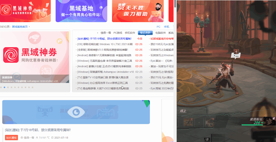
Task: Open Epic商城 2022年 article
Action: pos(162,89)
